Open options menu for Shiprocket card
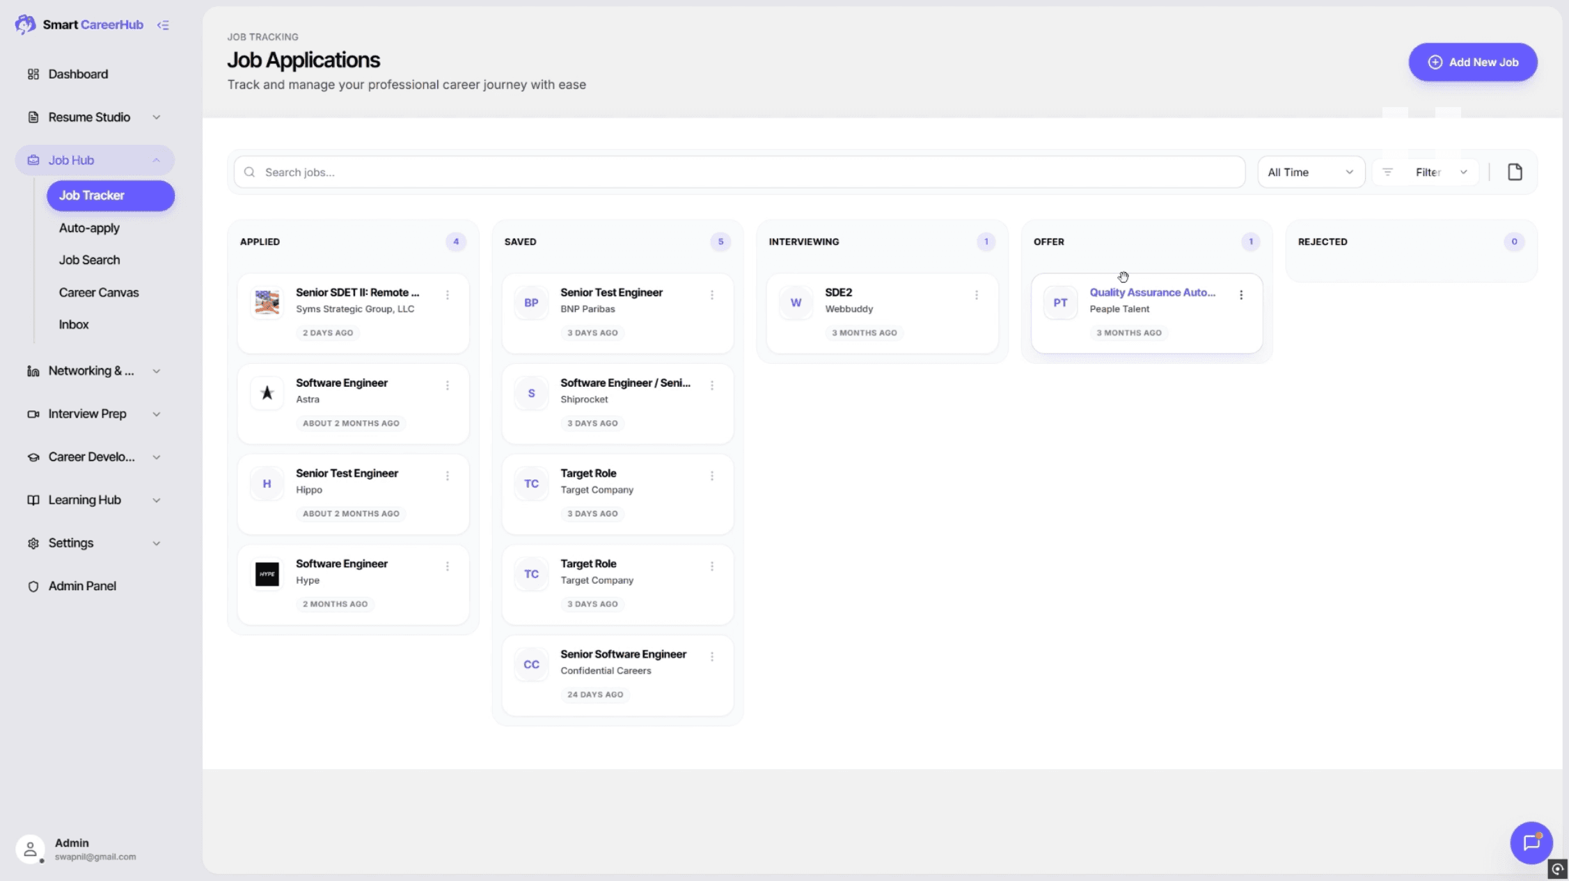Viewport: 1569px width, 881px height. coord(712,386)
